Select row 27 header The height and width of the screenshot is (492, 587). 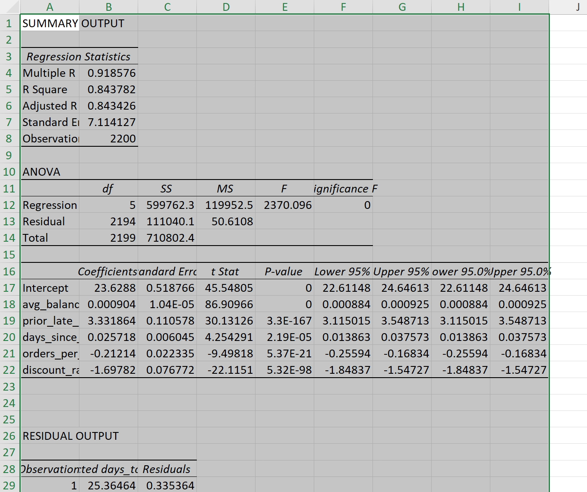point(10,452)
